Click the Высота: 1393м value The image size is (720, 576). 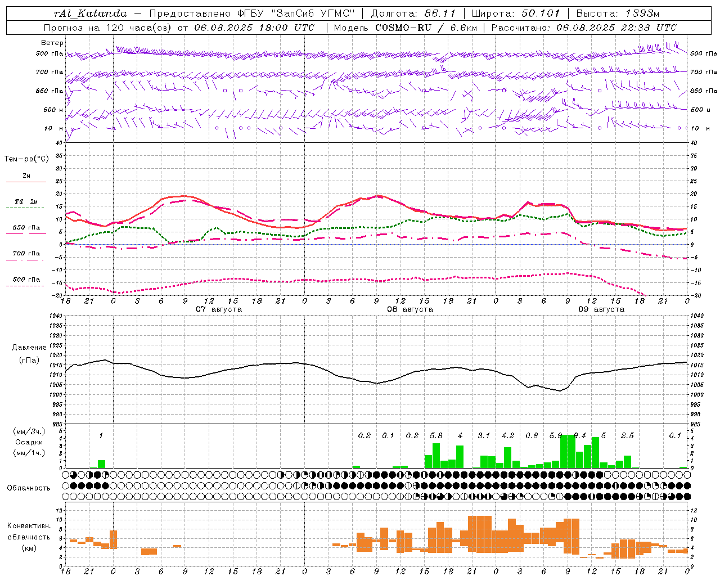(618, 13)
